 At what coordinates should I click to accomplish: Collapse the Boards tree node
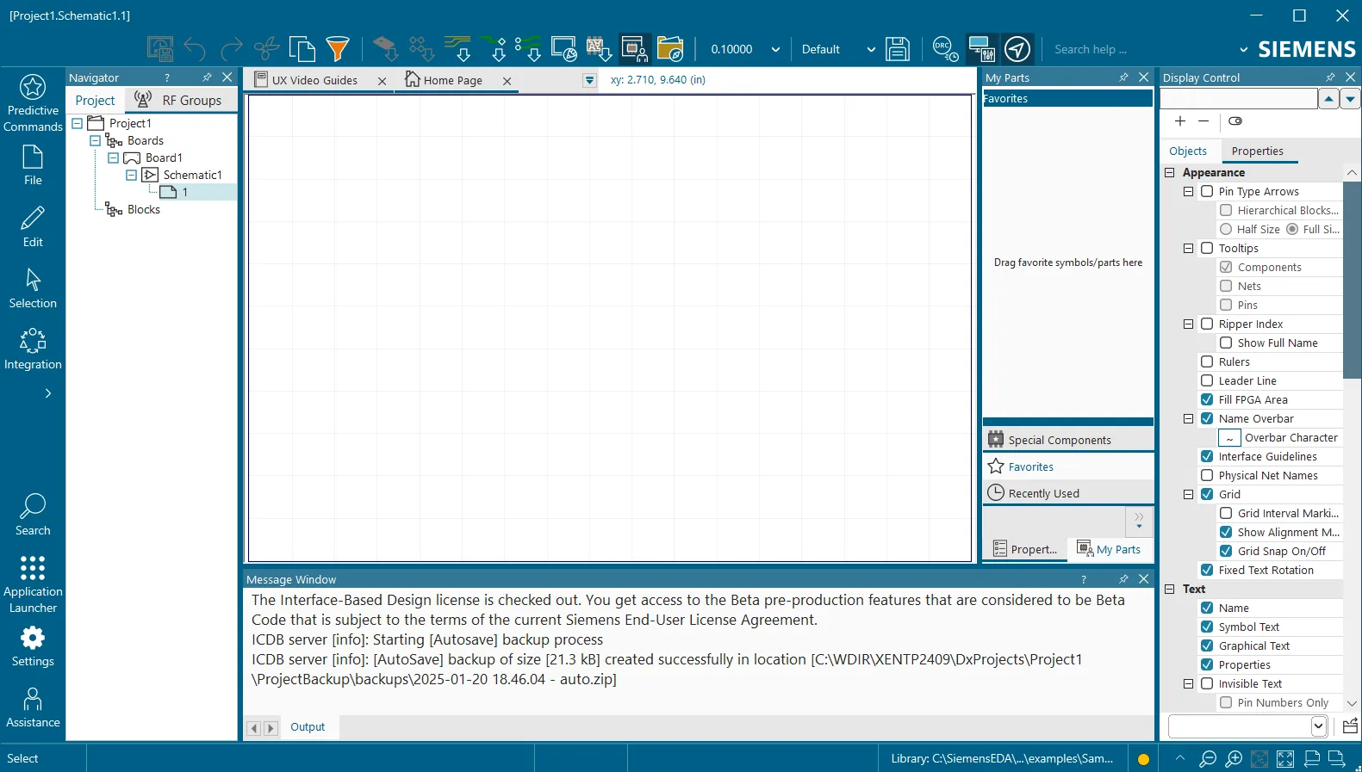pyautogui.click(x=95, y=140)
